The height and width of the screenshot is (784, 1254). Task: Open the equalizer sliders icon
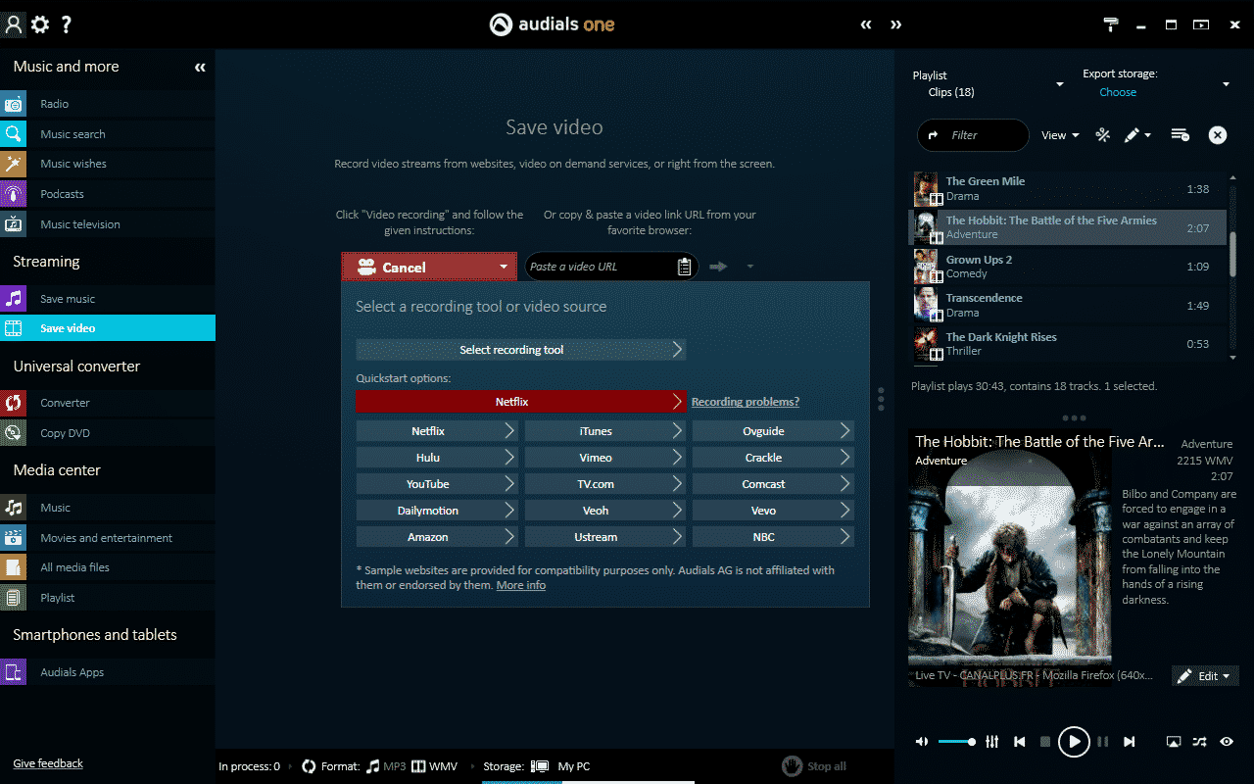click(991, 742)
